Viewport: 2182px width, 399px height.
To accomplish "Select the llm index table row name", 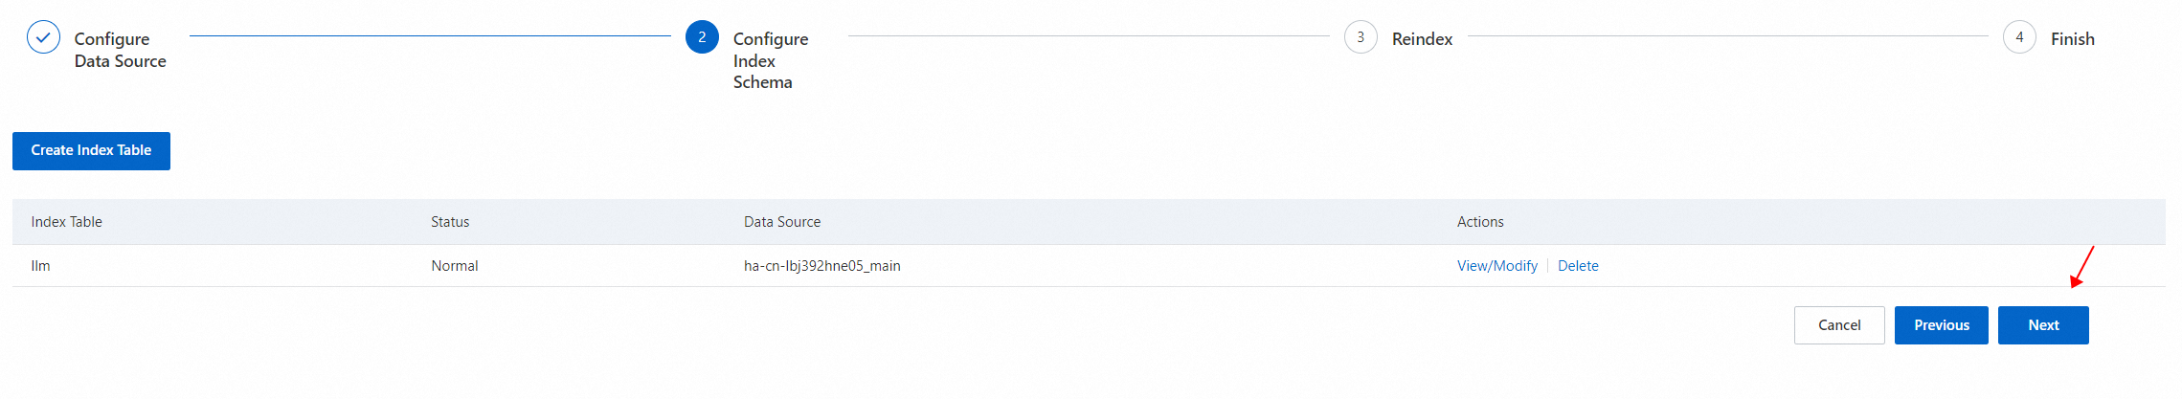I will pos(40,266).
